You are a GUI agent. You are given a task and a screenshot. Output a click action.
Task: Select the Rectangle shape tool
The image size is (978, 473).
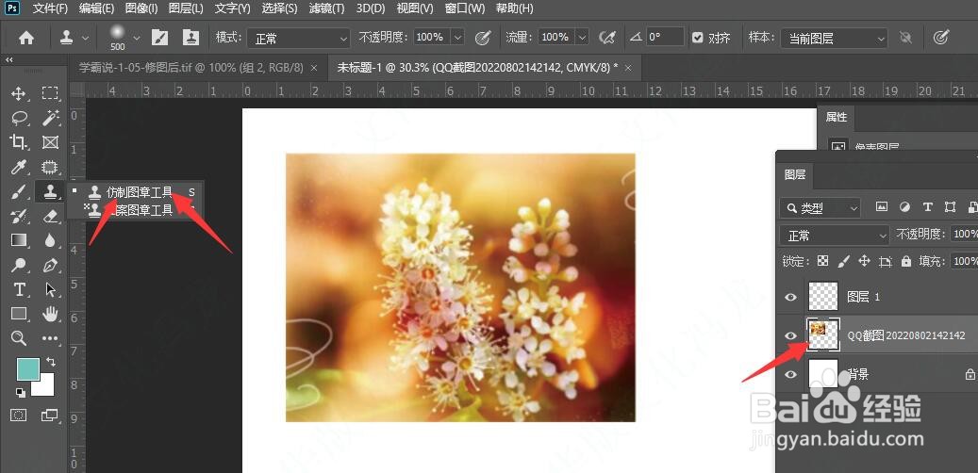(19, 314)
